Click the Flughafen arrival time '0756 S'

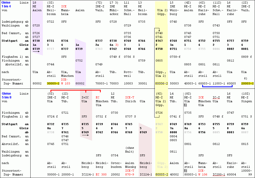click(129, 57)
